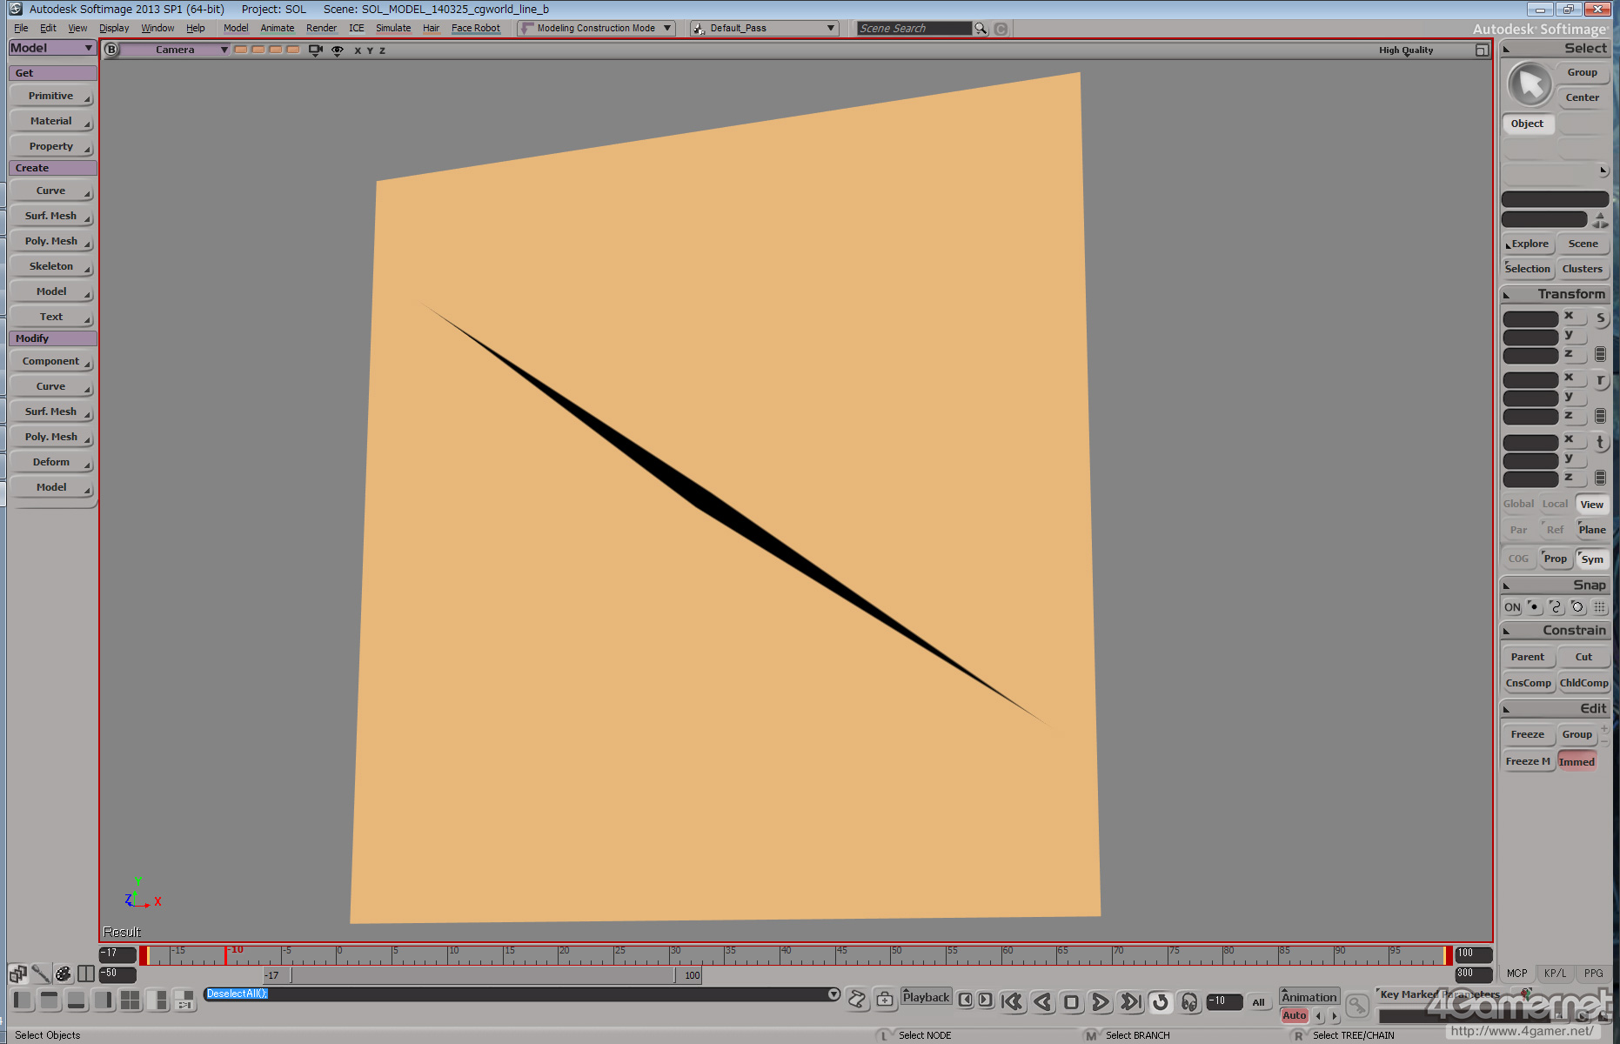Expand the Deform menu
The height and width of the screenshot is (1044, 1620).
[x=51, y=462]
